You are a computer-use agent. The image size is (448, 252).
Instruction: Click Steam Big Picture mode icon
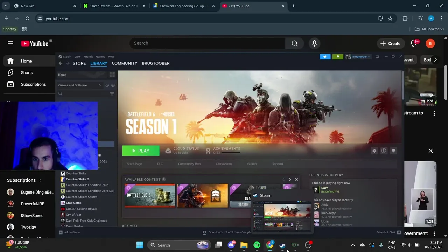pos(377,57)
